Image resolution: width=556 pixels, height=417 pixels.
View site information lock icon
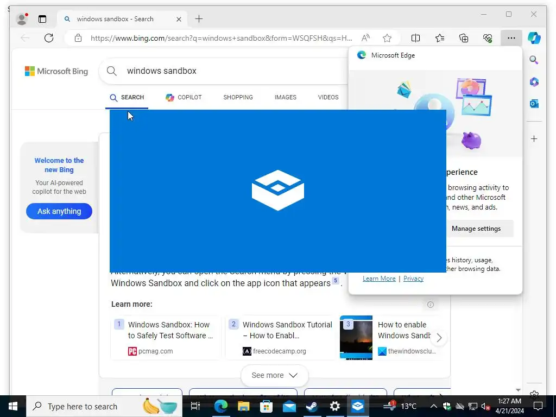point(78,38)
